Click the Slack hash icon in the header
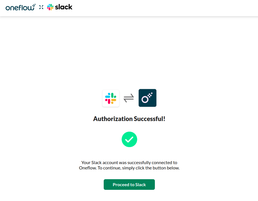 [x=50, y=7]
